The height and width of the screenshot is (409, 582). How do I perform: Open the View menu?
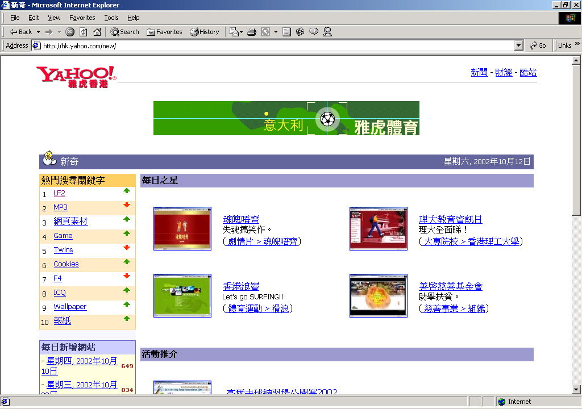point(54,18)
